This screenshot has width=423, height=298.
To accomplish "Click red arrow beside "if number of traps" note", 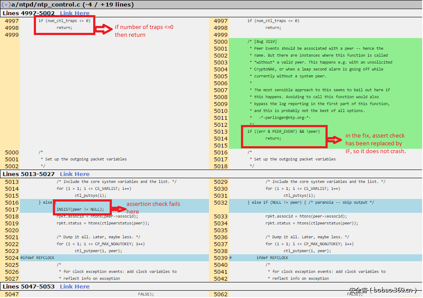I will coord(104,29).
